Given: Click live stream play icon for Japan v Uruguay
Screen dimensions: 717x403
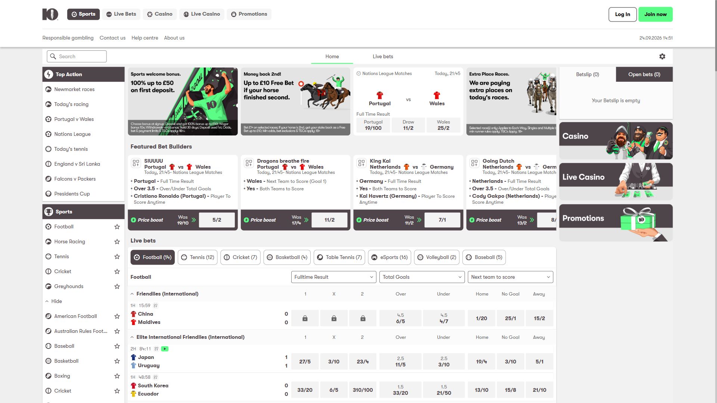Looking at the screenshot, I should point(165,349).
